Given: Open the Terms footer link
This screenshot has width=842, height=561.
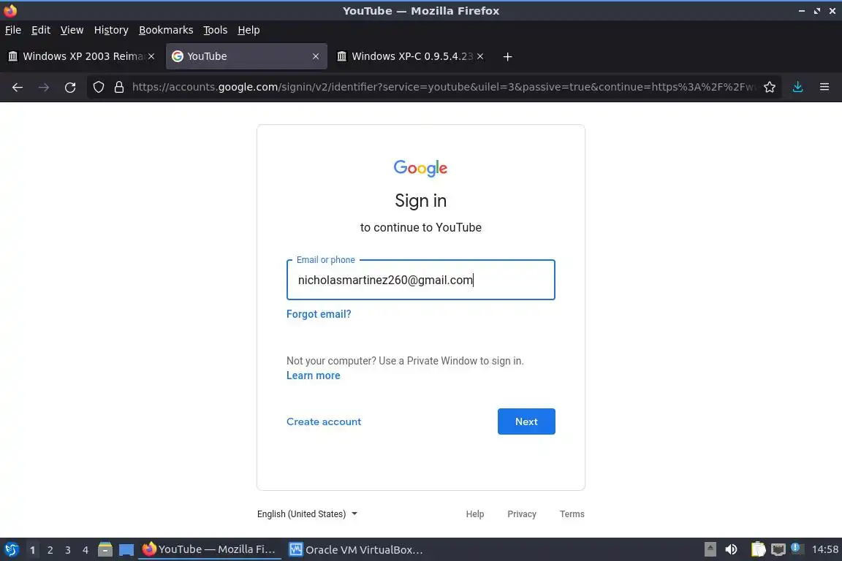Looking at the screenshot, I should pyautogui.click(x=572, y=514).
